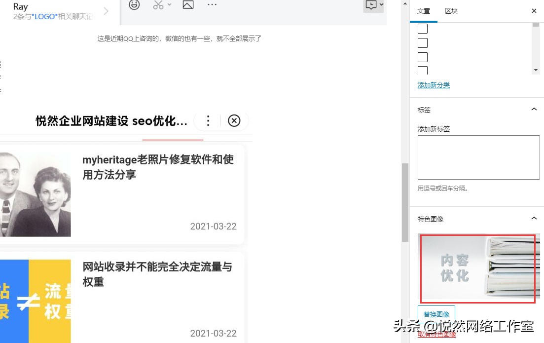Collapse the 标签 panel section
Image resolution: width=544 pixels, height=343 pixels.
pos(534,110)
